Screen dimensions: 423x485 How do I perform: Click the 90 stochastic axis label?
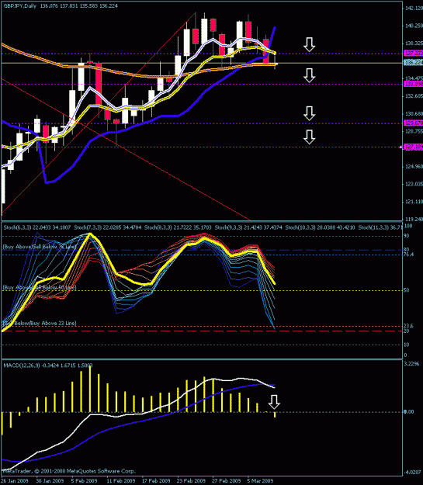click(x=407, y=236)
